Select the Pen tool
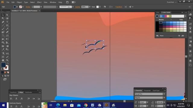The width and height of the screenshot is (193, 108). (x=3, y=22)
